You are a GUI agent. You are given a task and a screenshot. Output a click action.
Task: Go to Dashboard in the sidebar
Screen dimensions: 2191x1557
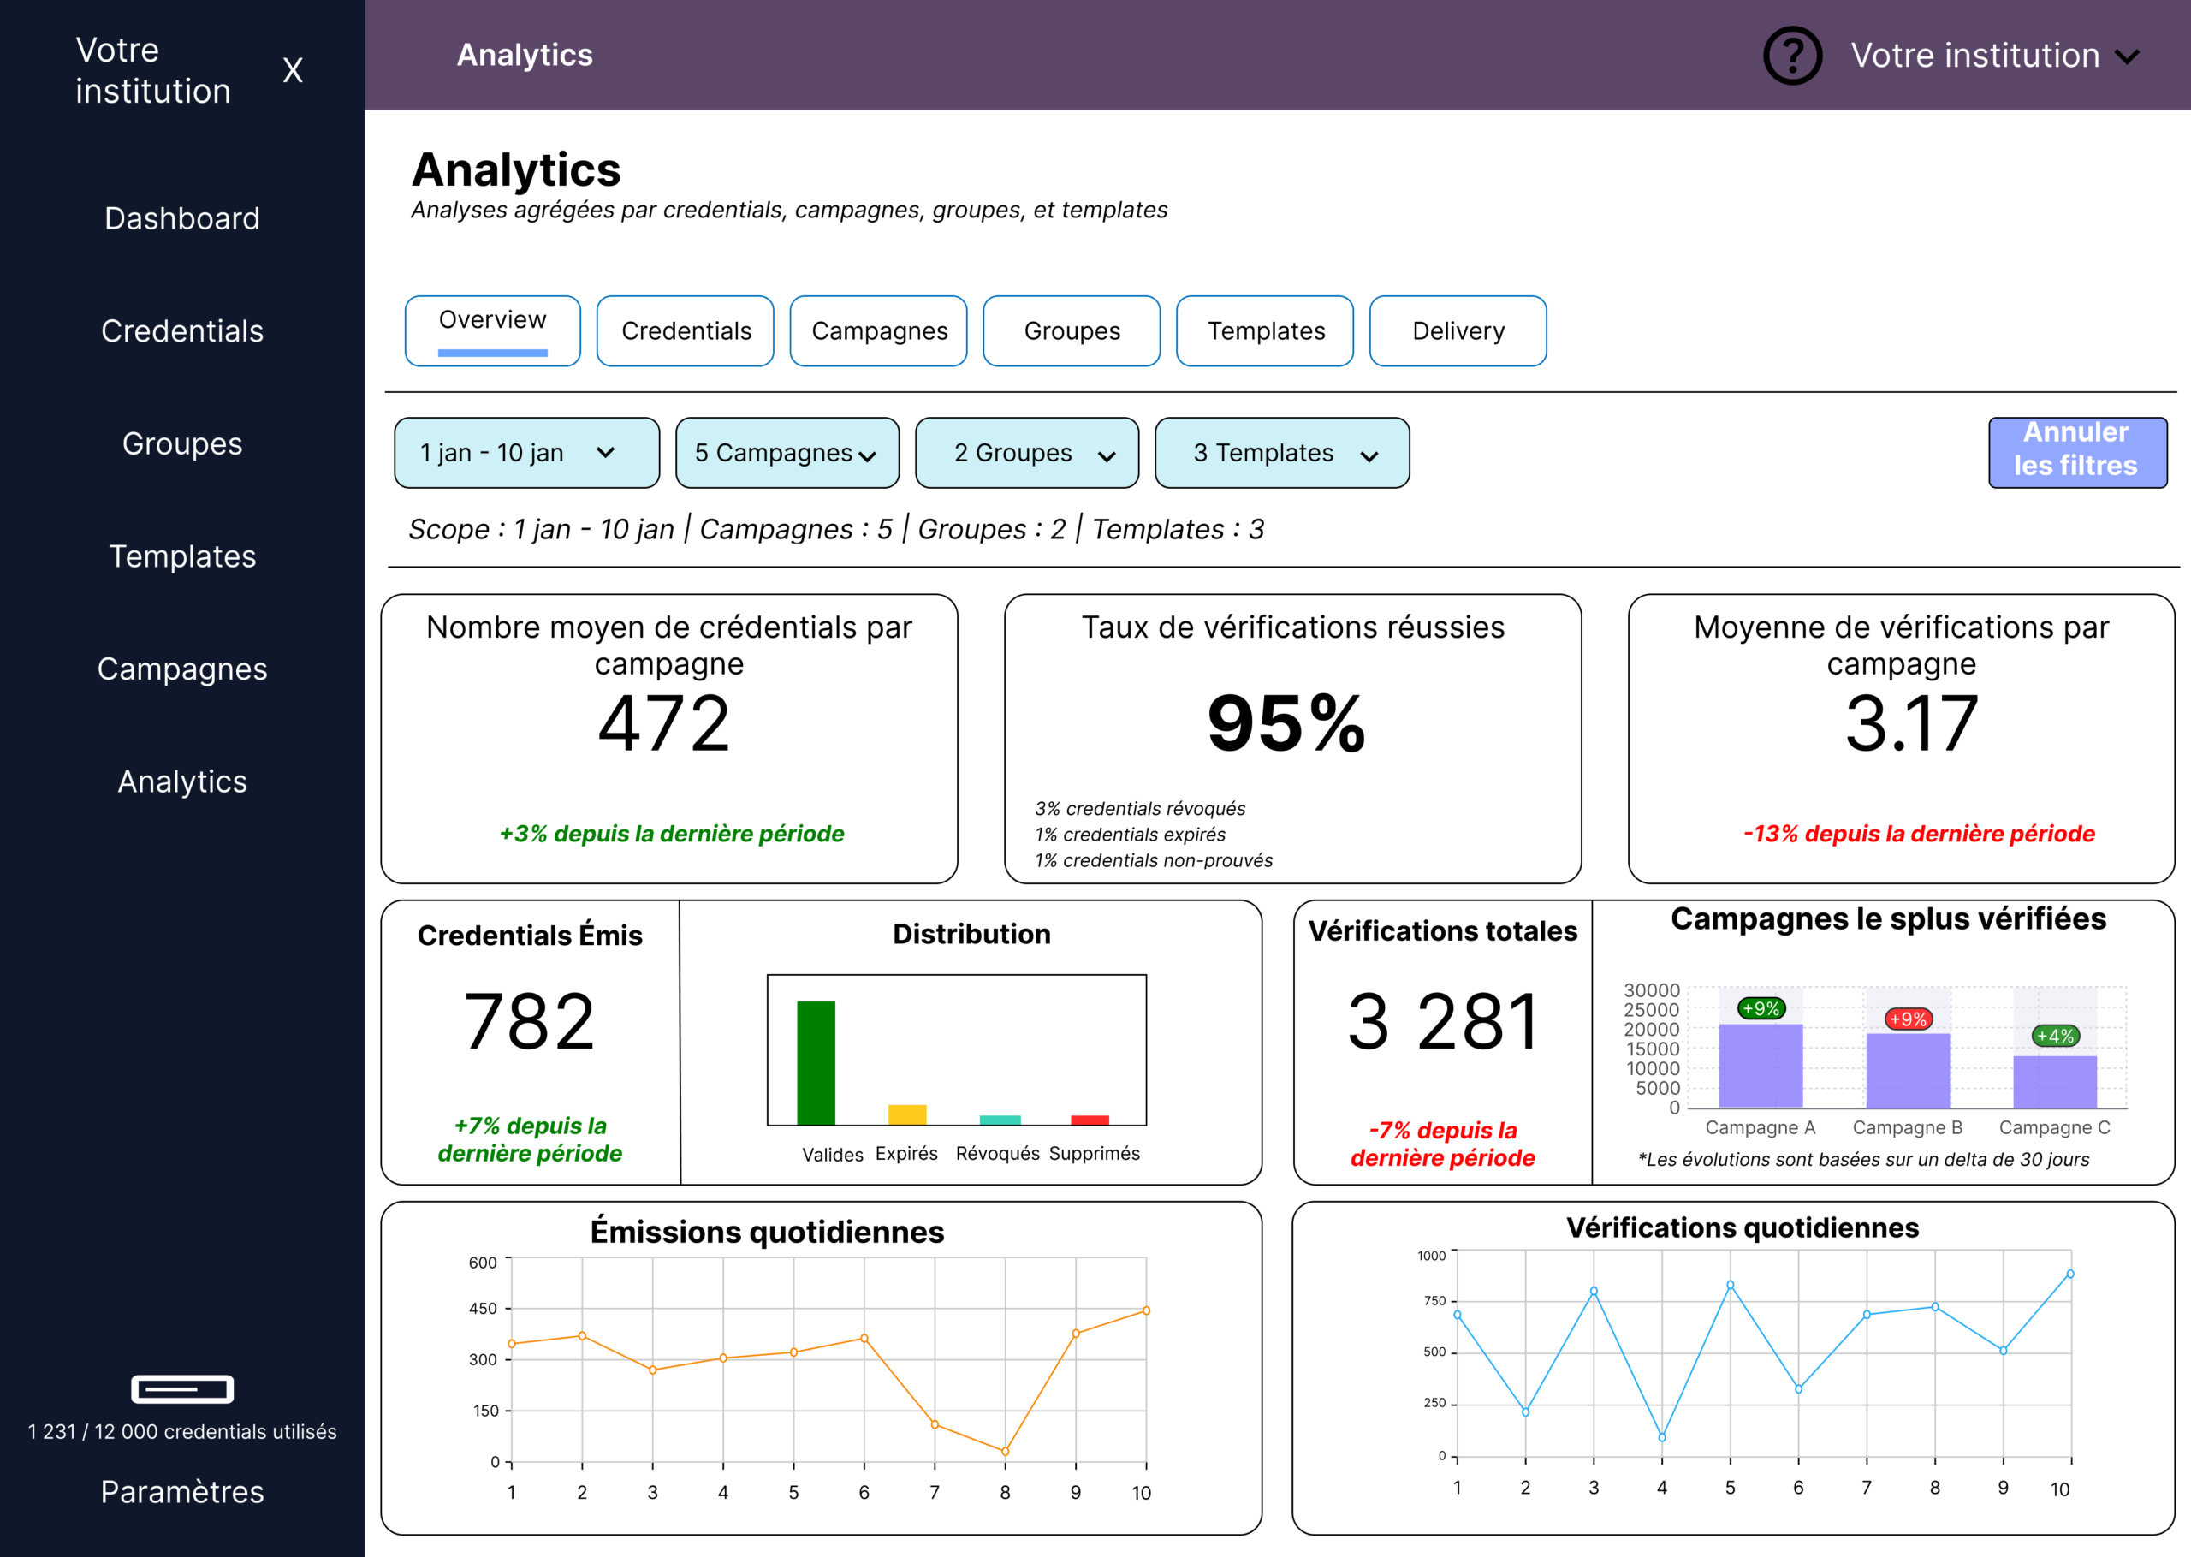coord(182,218)
